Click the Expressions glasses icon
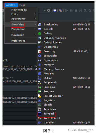This screenshot has height=134, width=97. click(40, 60)
